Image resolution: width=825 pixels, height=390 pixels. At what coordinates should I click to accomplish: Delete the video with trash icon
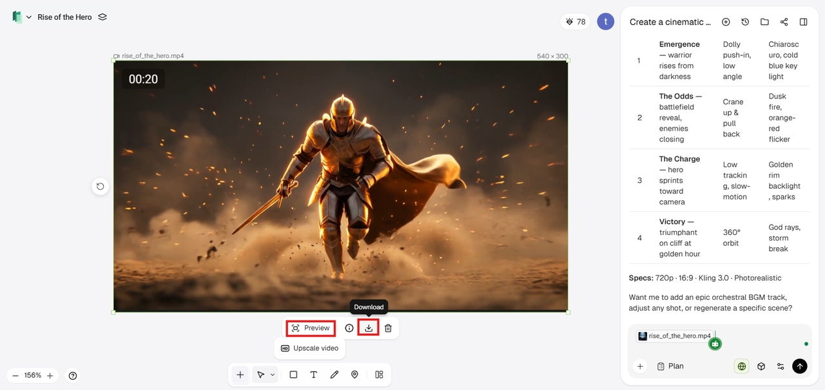(x=388, y=328)
